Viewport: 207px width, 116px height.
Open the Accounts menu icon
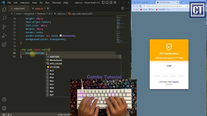pos(4,100)
